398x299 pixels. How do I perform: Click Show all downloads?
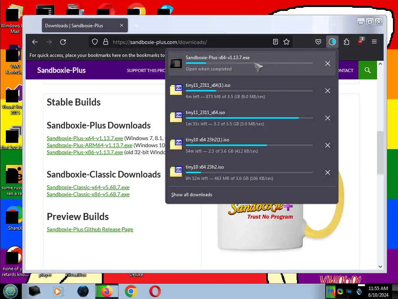[192, 195]
